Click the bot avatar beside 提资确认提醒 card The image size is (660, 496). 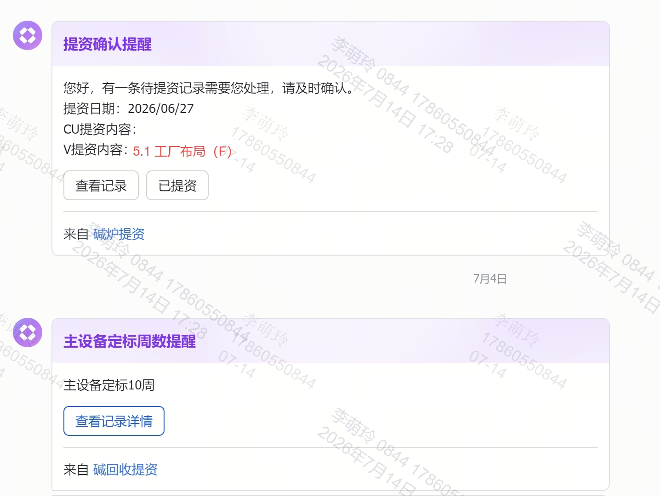pos(28,35)
